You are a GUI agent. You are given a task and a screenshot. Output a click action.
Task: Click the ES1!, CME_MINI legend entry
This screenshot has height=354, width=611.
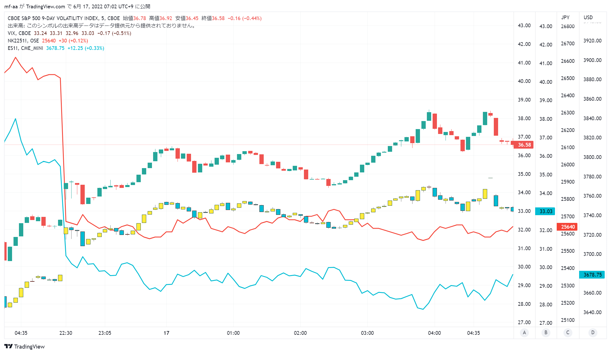[25, 48]
